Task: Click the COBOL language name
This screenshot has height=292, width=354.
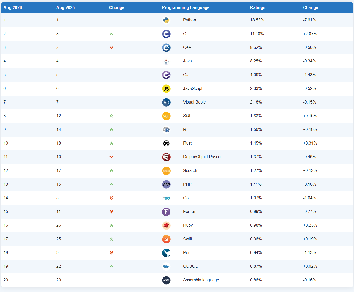Action: 190,266
